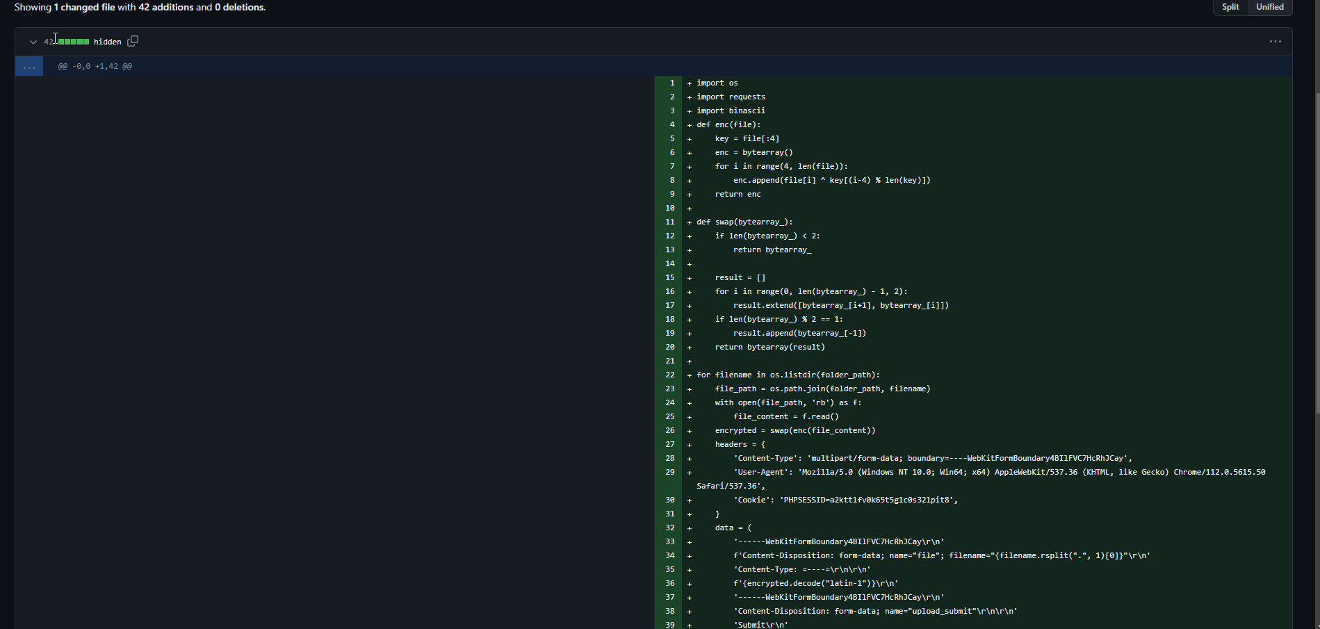Open the file options three-dot menu
The height and width of the screenshot is (629, 1320).
[x=1275, y=42]
